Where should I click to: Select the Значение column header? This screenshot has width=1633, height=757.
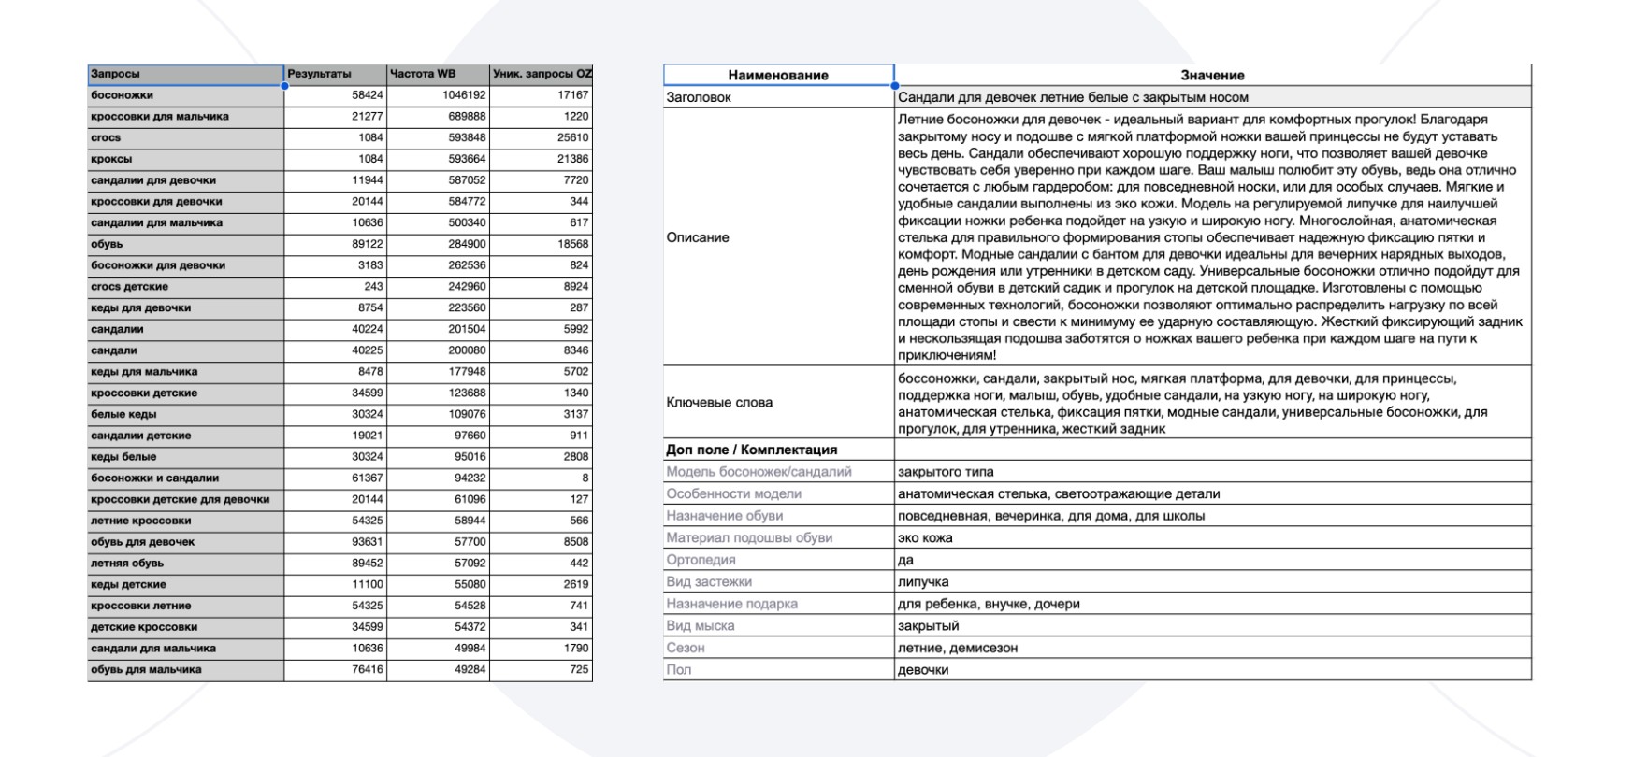click(x=1212, y=75)
